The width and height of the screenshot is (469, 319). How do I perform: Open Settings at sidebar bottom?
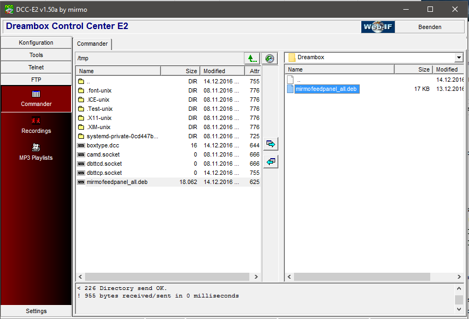coord(36,311)
